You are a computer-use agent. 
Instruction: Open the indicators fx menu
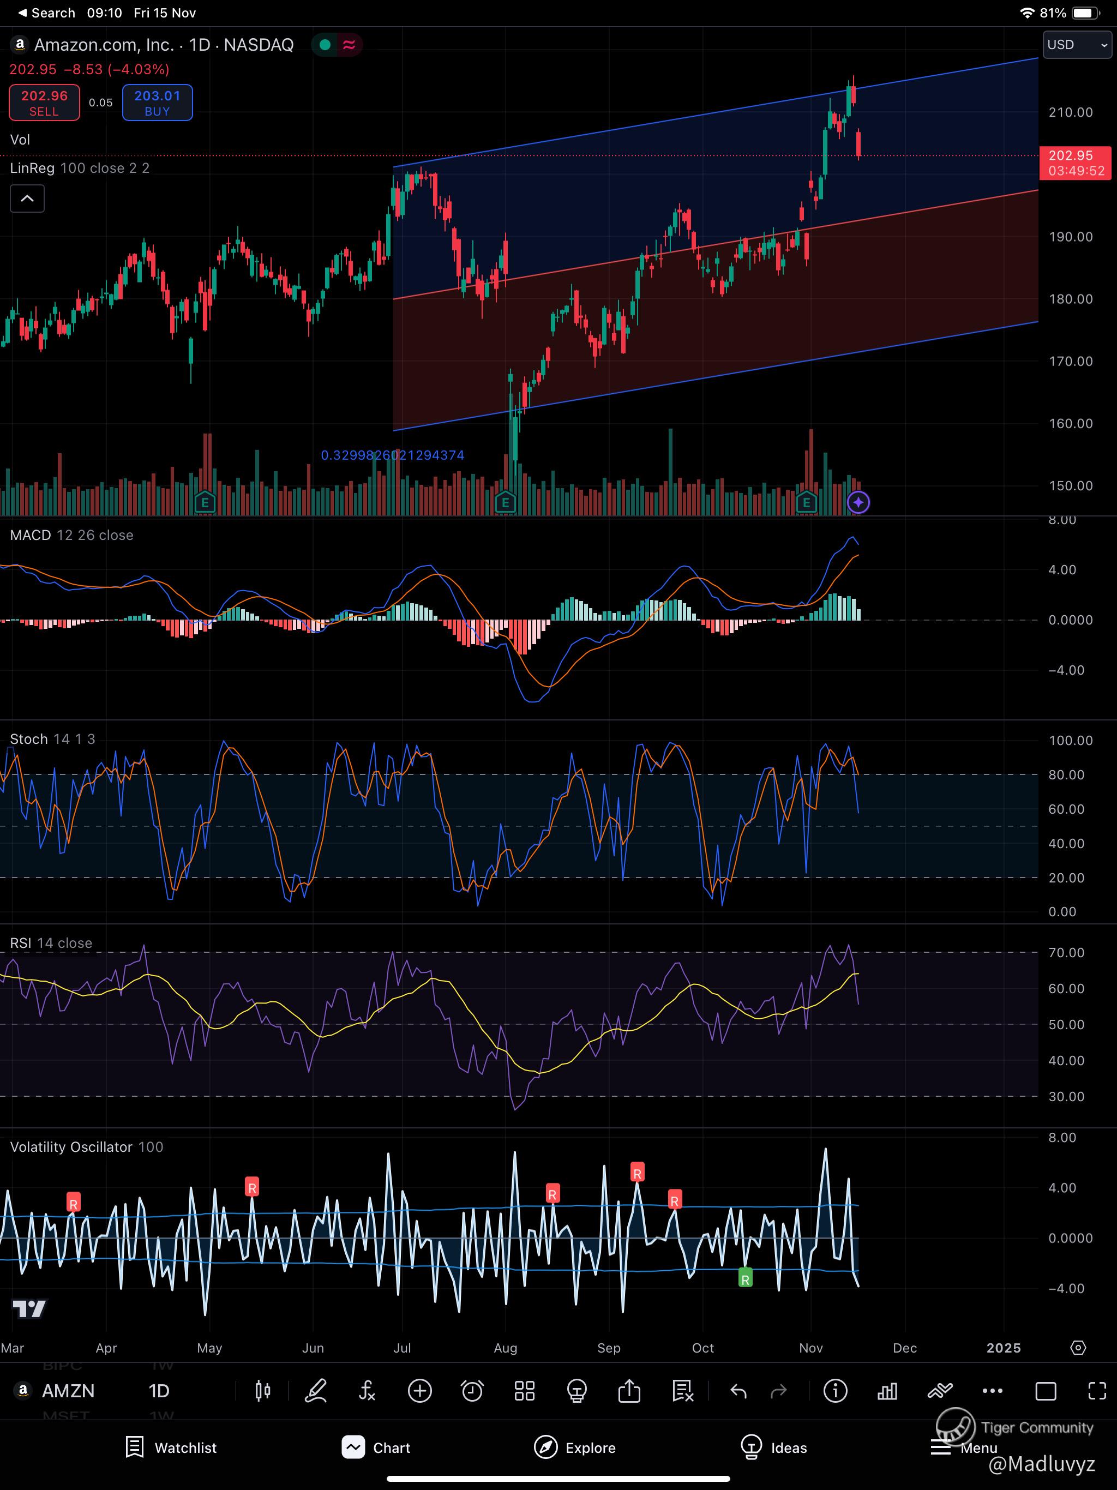[367, 1391]
